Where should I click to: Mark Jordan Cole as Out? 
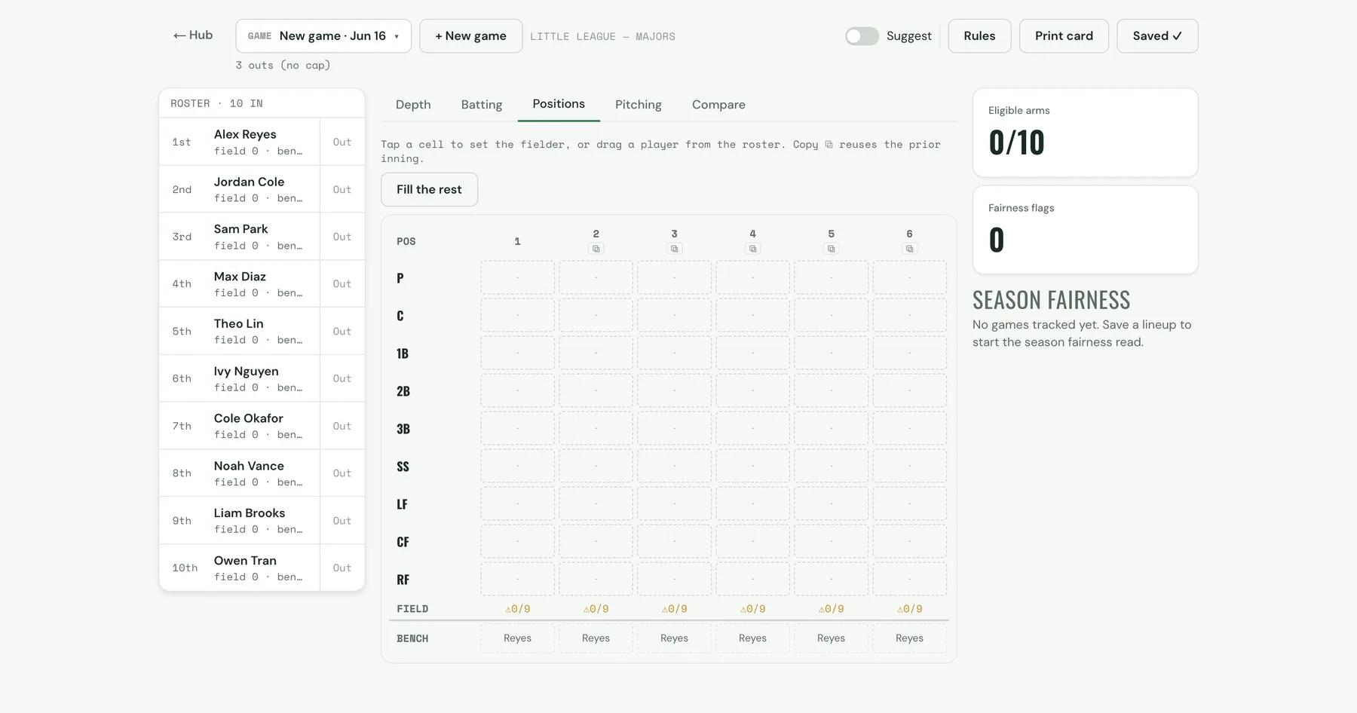342,189
